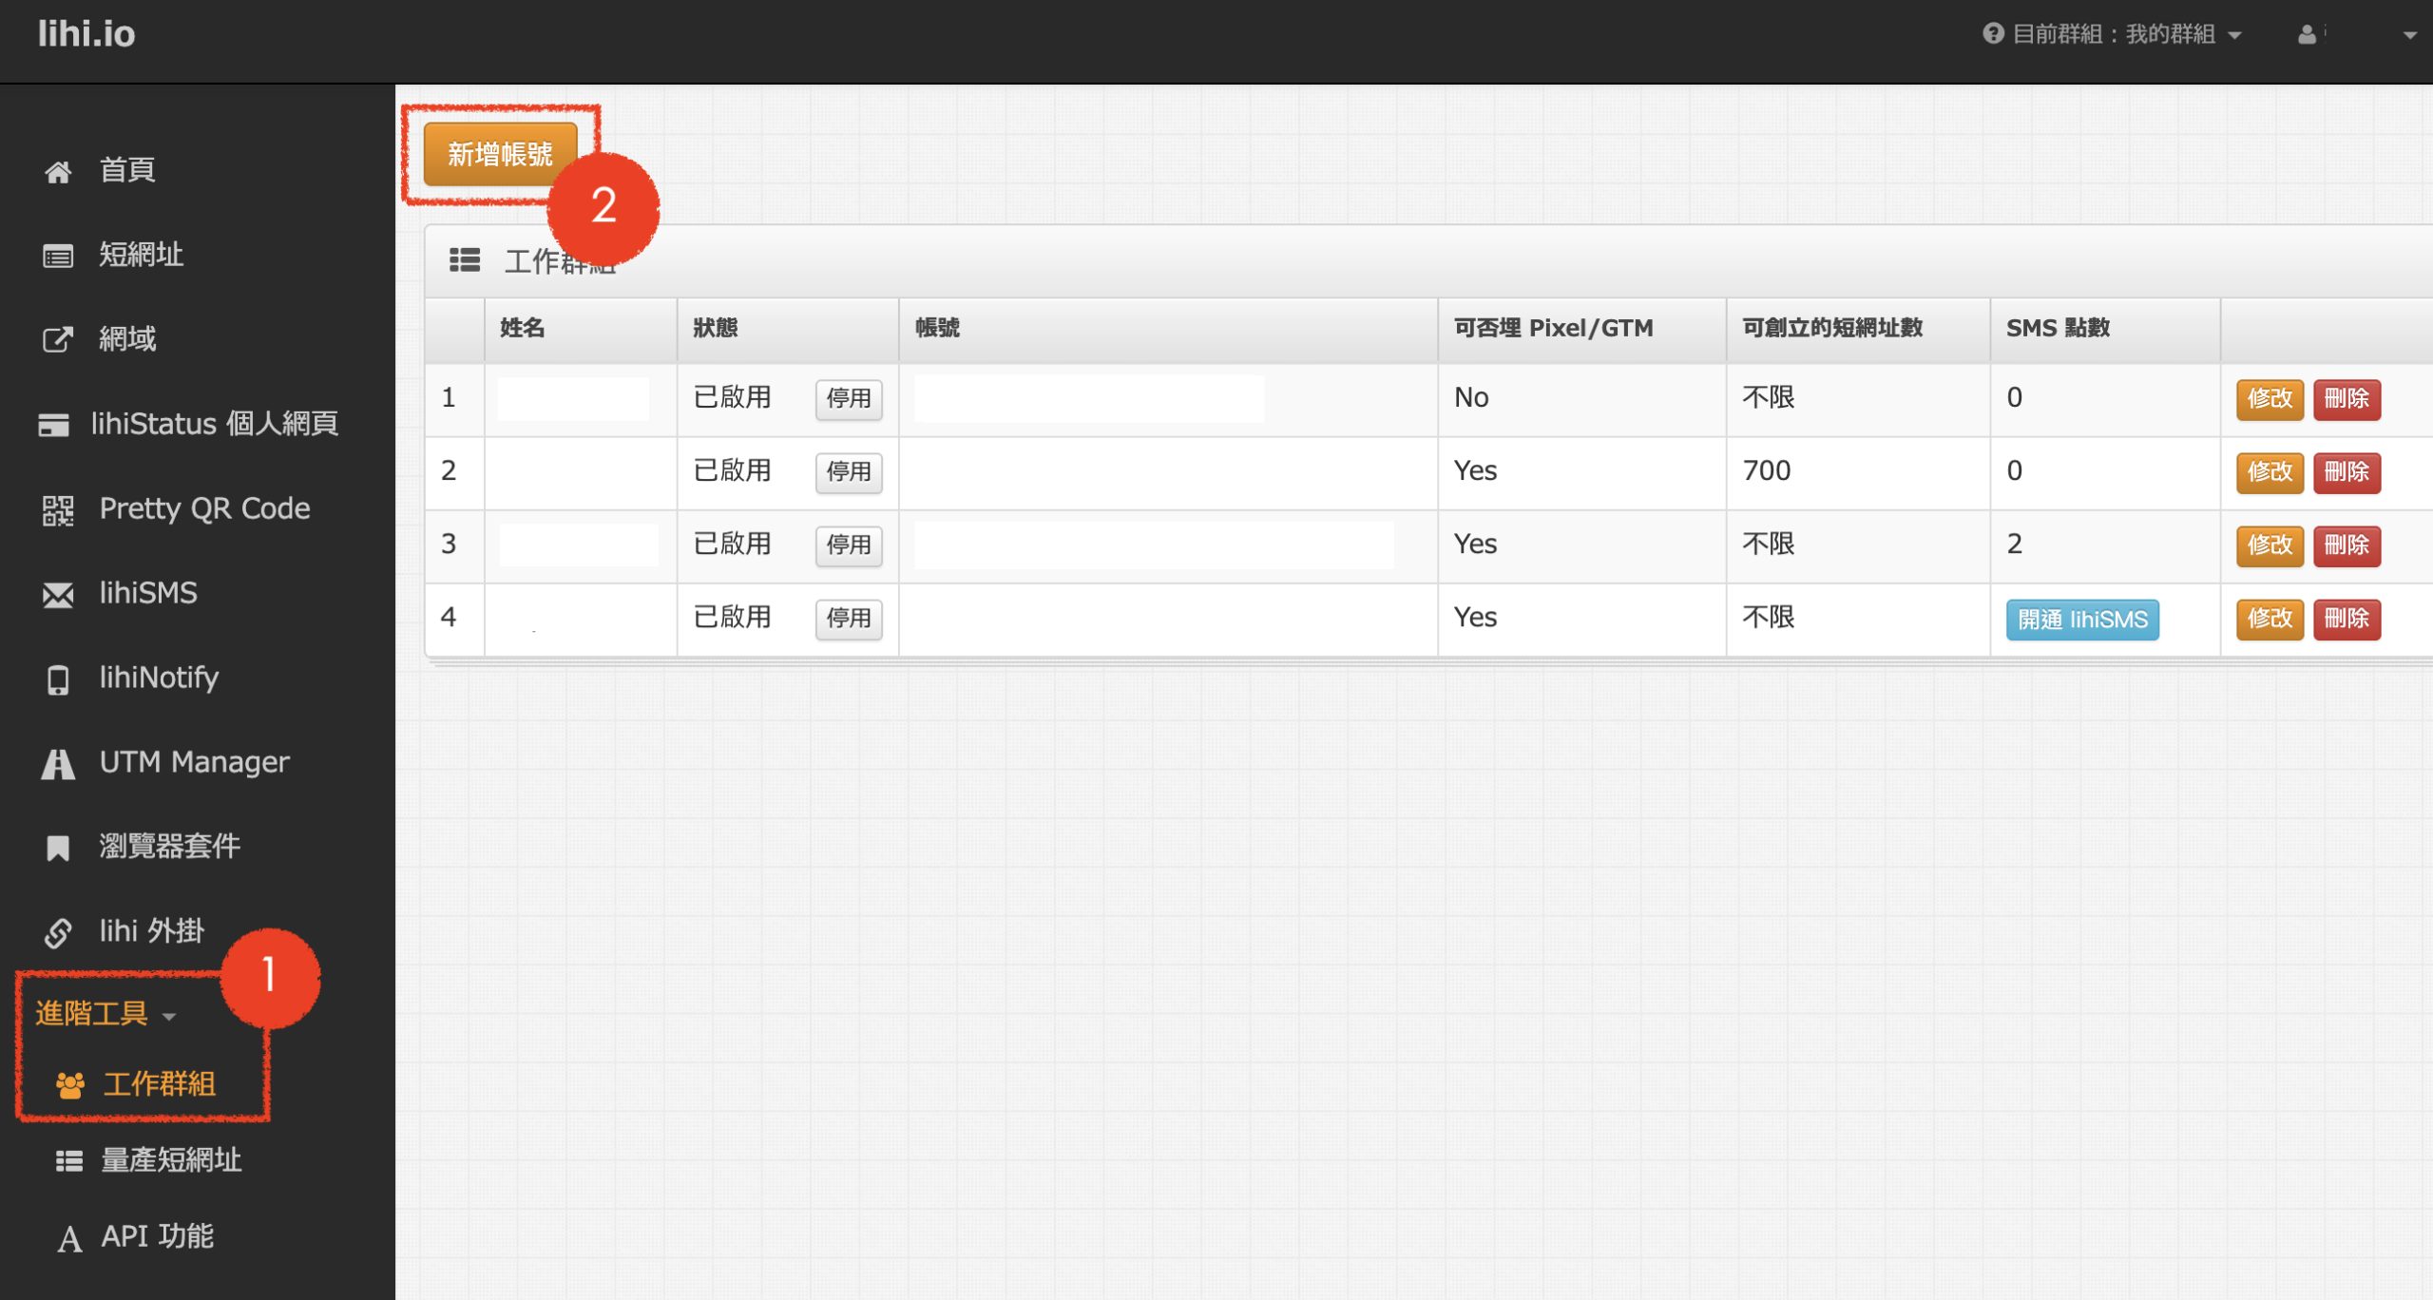The width and height of the screenshot is (2433, 1300).
Task: Click the home icon beside 首頁
Action: point(58,172)
